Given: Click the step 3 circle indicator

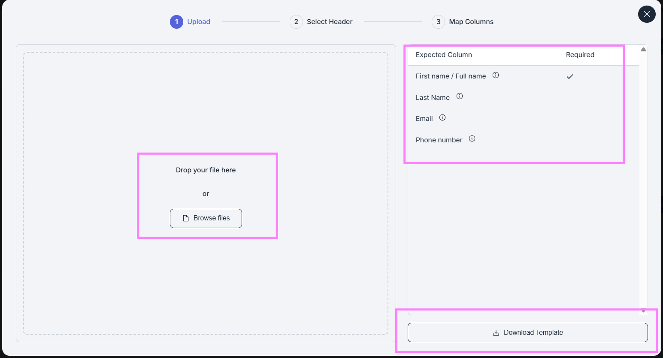Looking at the screenshot, I should tap(438, 22).
